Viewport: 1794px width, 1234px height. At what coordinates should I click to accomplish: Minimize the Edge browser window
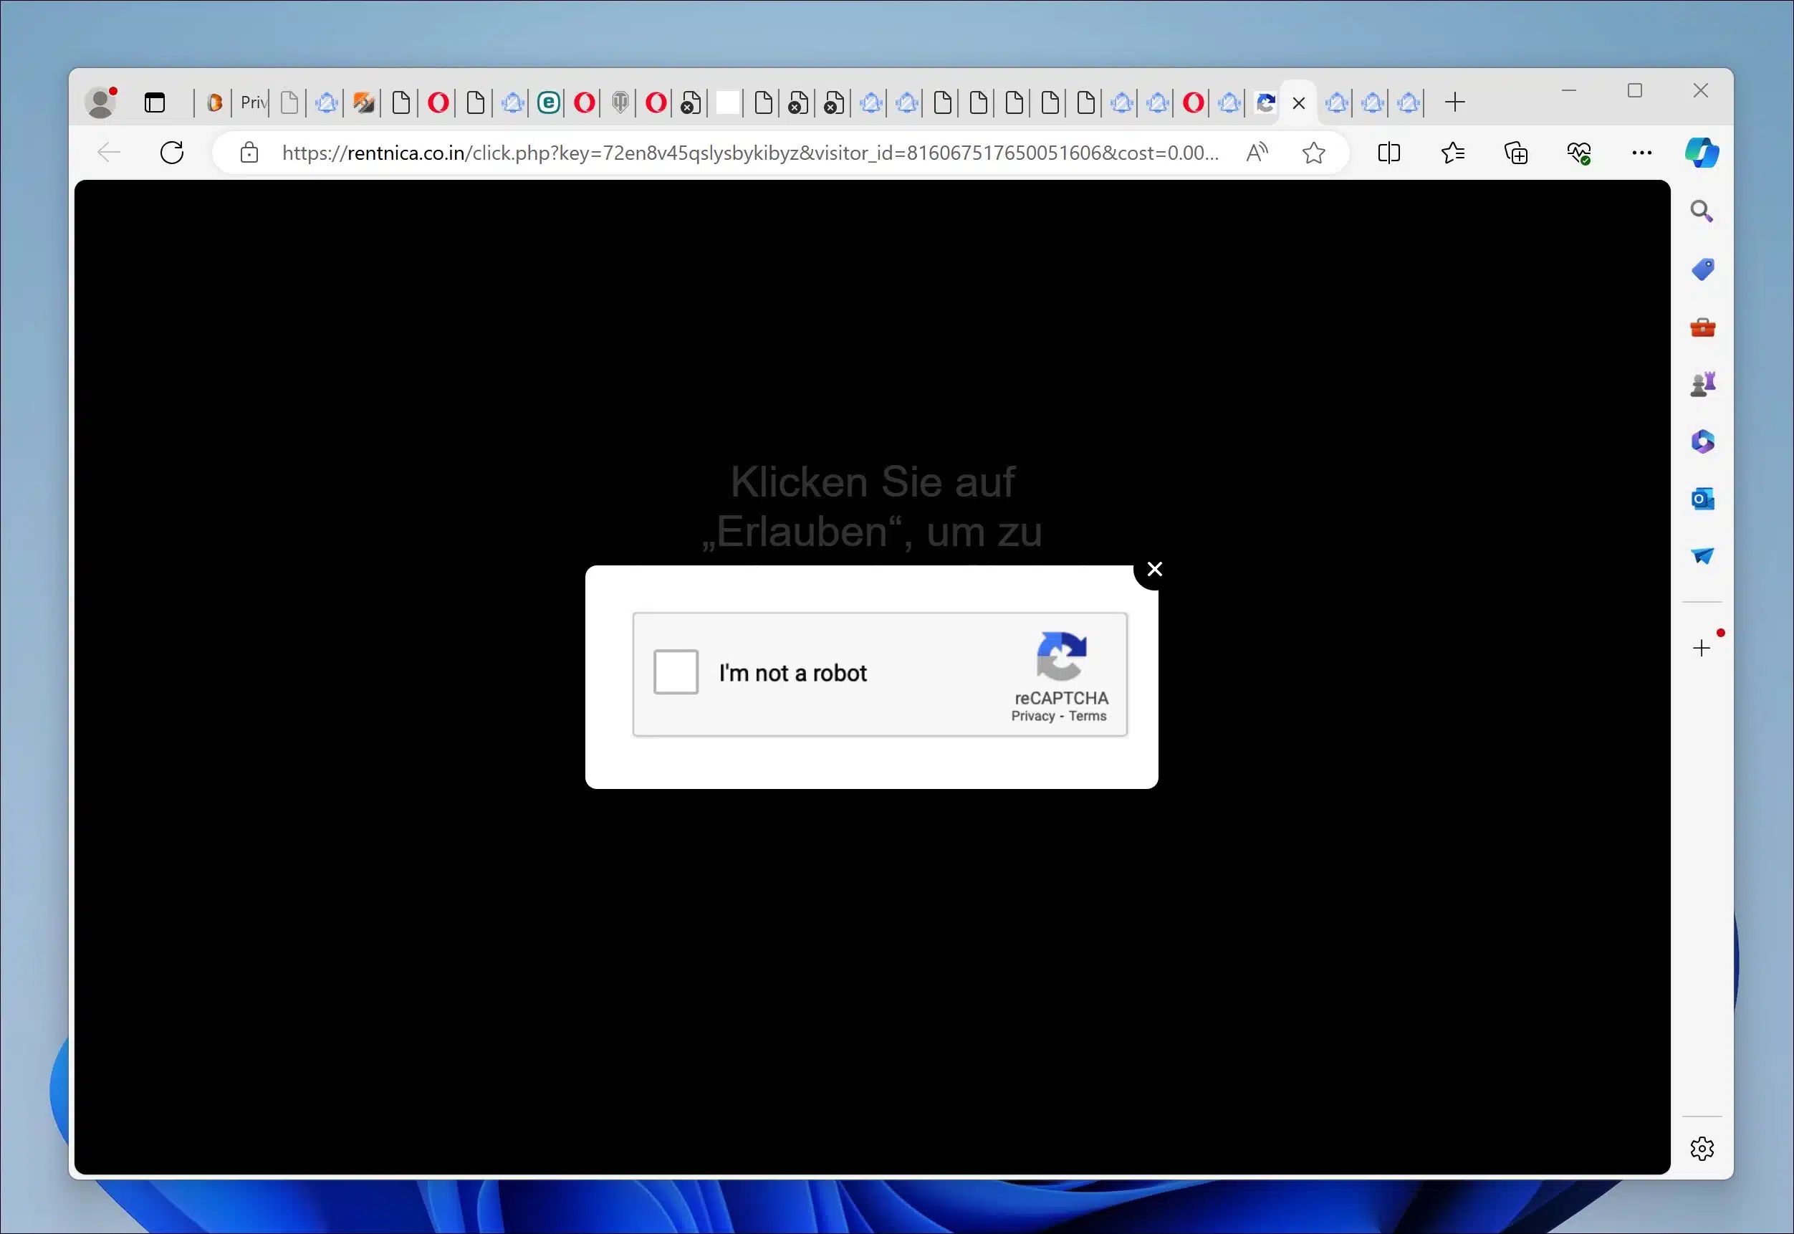tap(1568, 90)
